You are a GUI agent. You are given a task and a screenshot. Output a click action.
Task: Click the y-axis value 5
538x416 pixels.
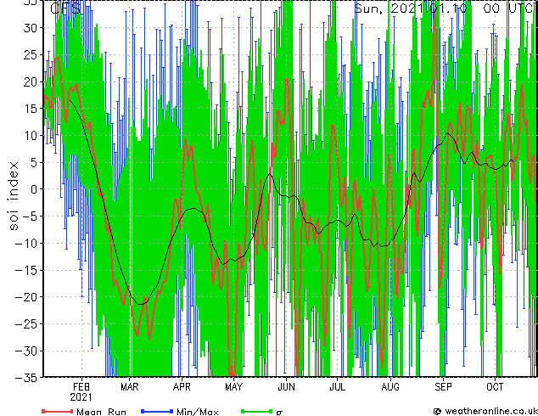34,162
